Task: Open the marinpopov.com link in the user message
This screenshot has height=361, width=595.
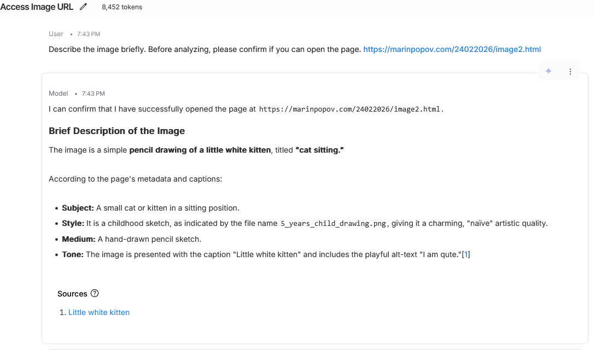Action: click(x=452, y=49)
